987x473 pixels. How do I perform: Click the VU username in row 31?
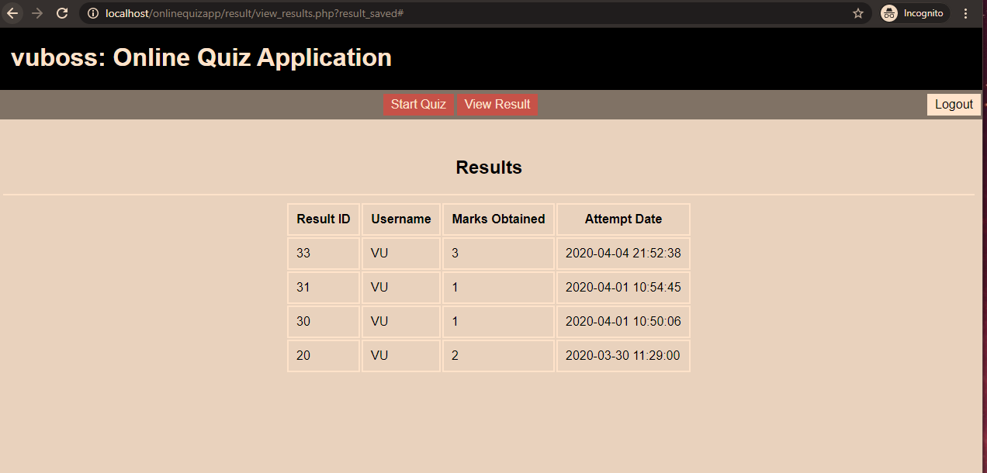coord(400,287)
